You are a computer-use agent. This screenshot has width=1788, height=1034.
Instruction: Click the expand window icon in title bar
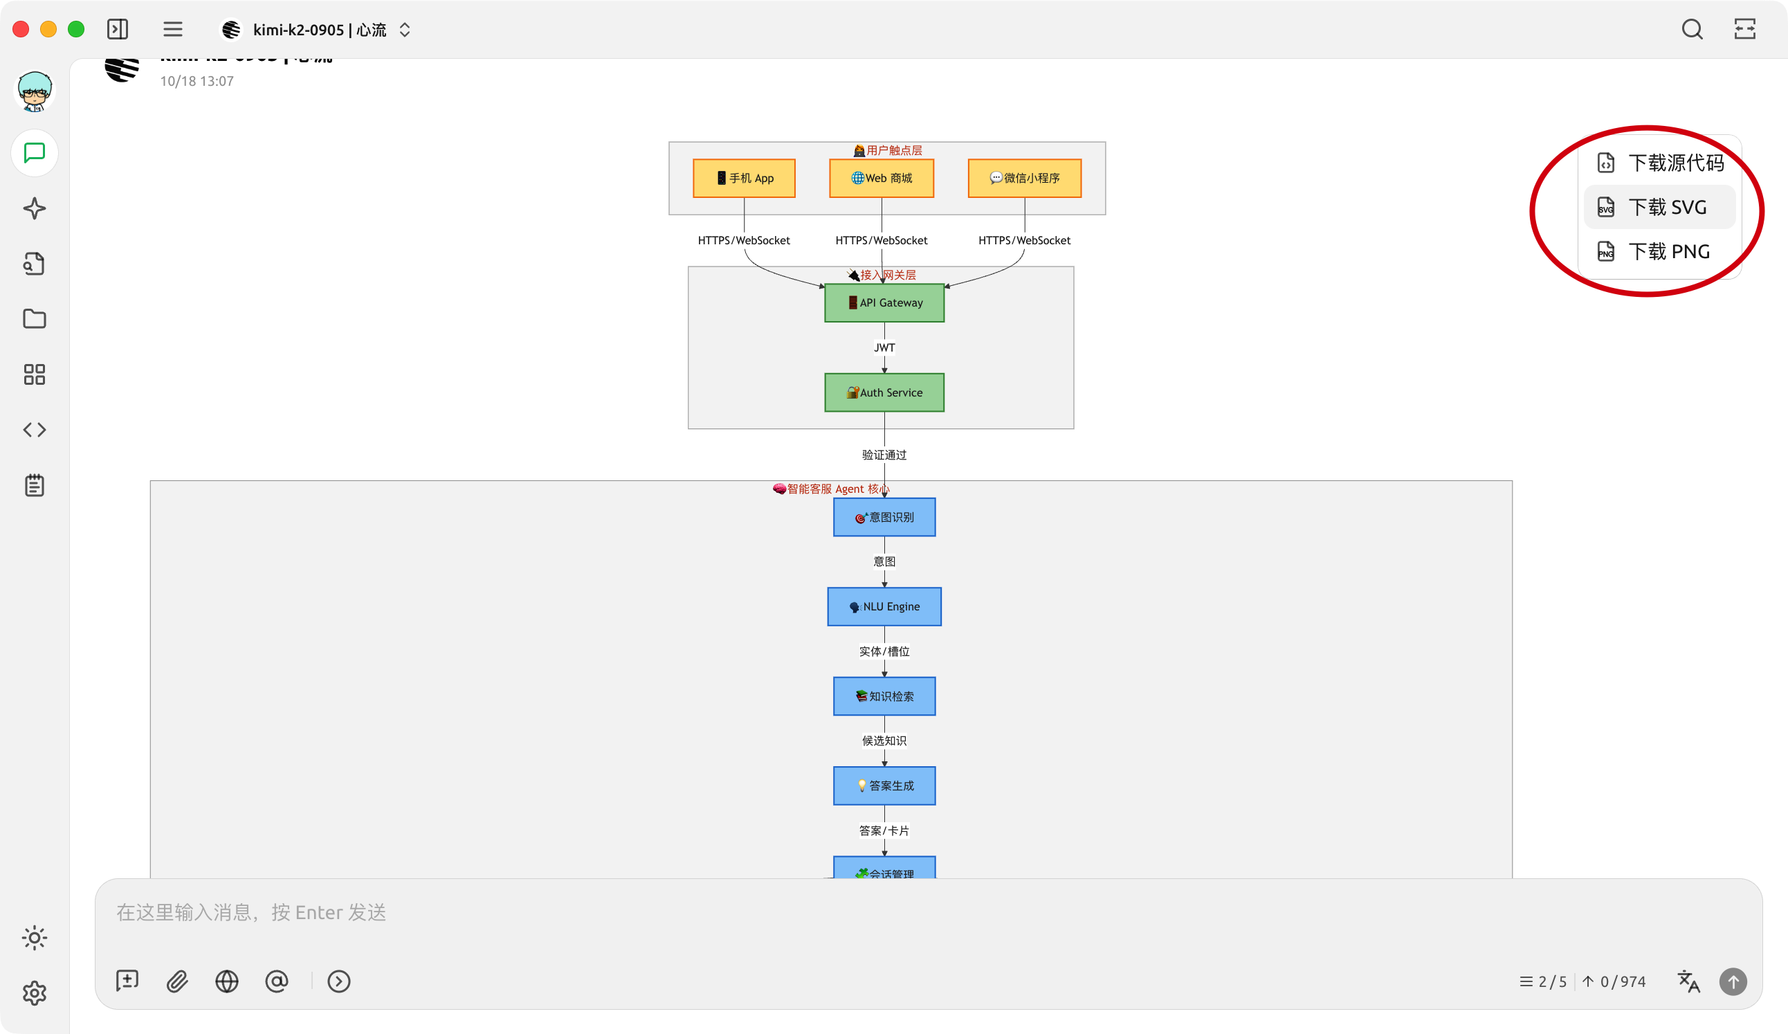coord(1744,29)
